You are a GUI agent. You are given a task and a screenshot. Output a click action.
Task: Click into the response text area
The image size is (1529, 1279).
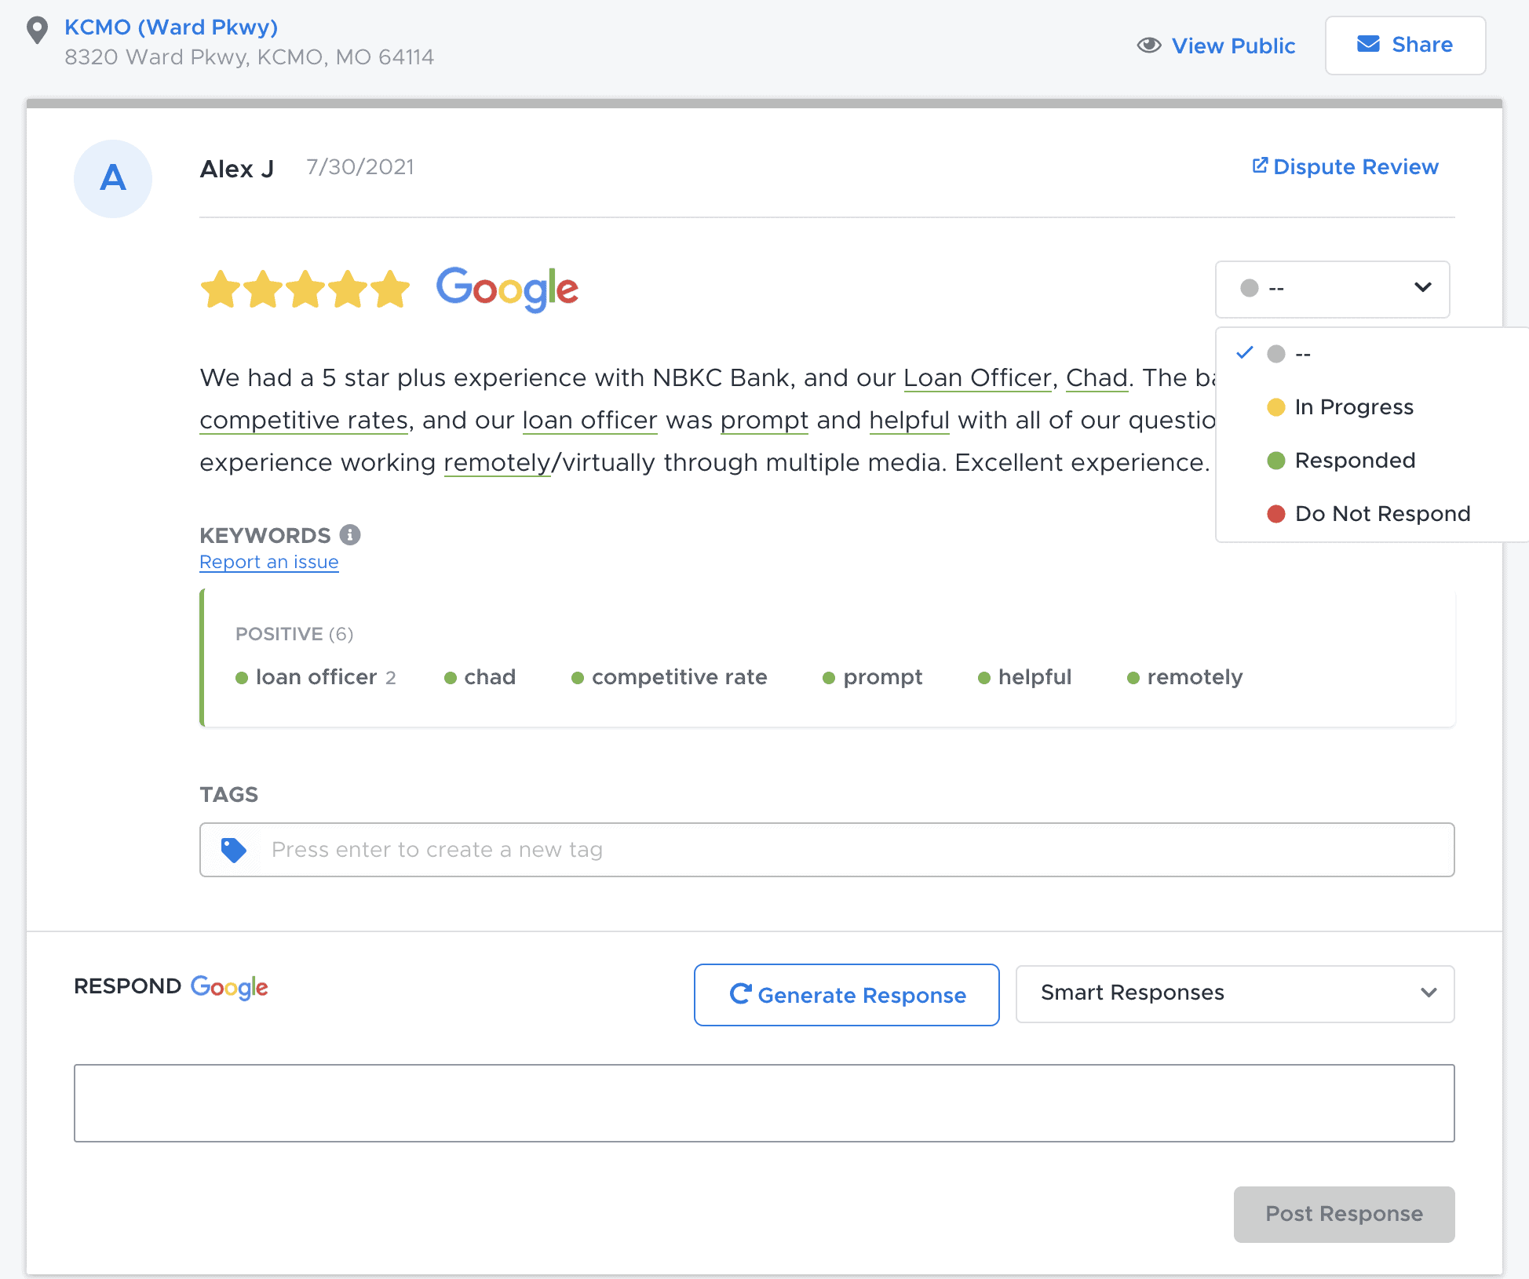coord(763,1102)
